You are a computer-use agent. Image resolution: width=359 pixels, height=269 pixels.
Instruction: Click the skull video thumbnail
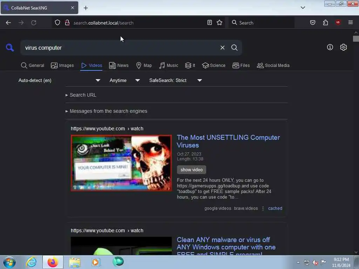pyautogui.click(x=121, y=163)
